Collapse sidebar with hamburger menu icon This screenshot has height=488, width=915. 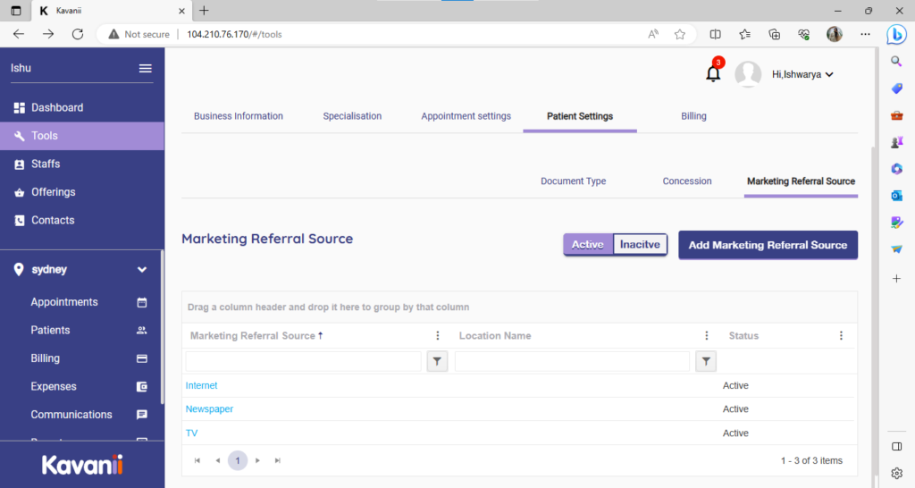point(145,69)
